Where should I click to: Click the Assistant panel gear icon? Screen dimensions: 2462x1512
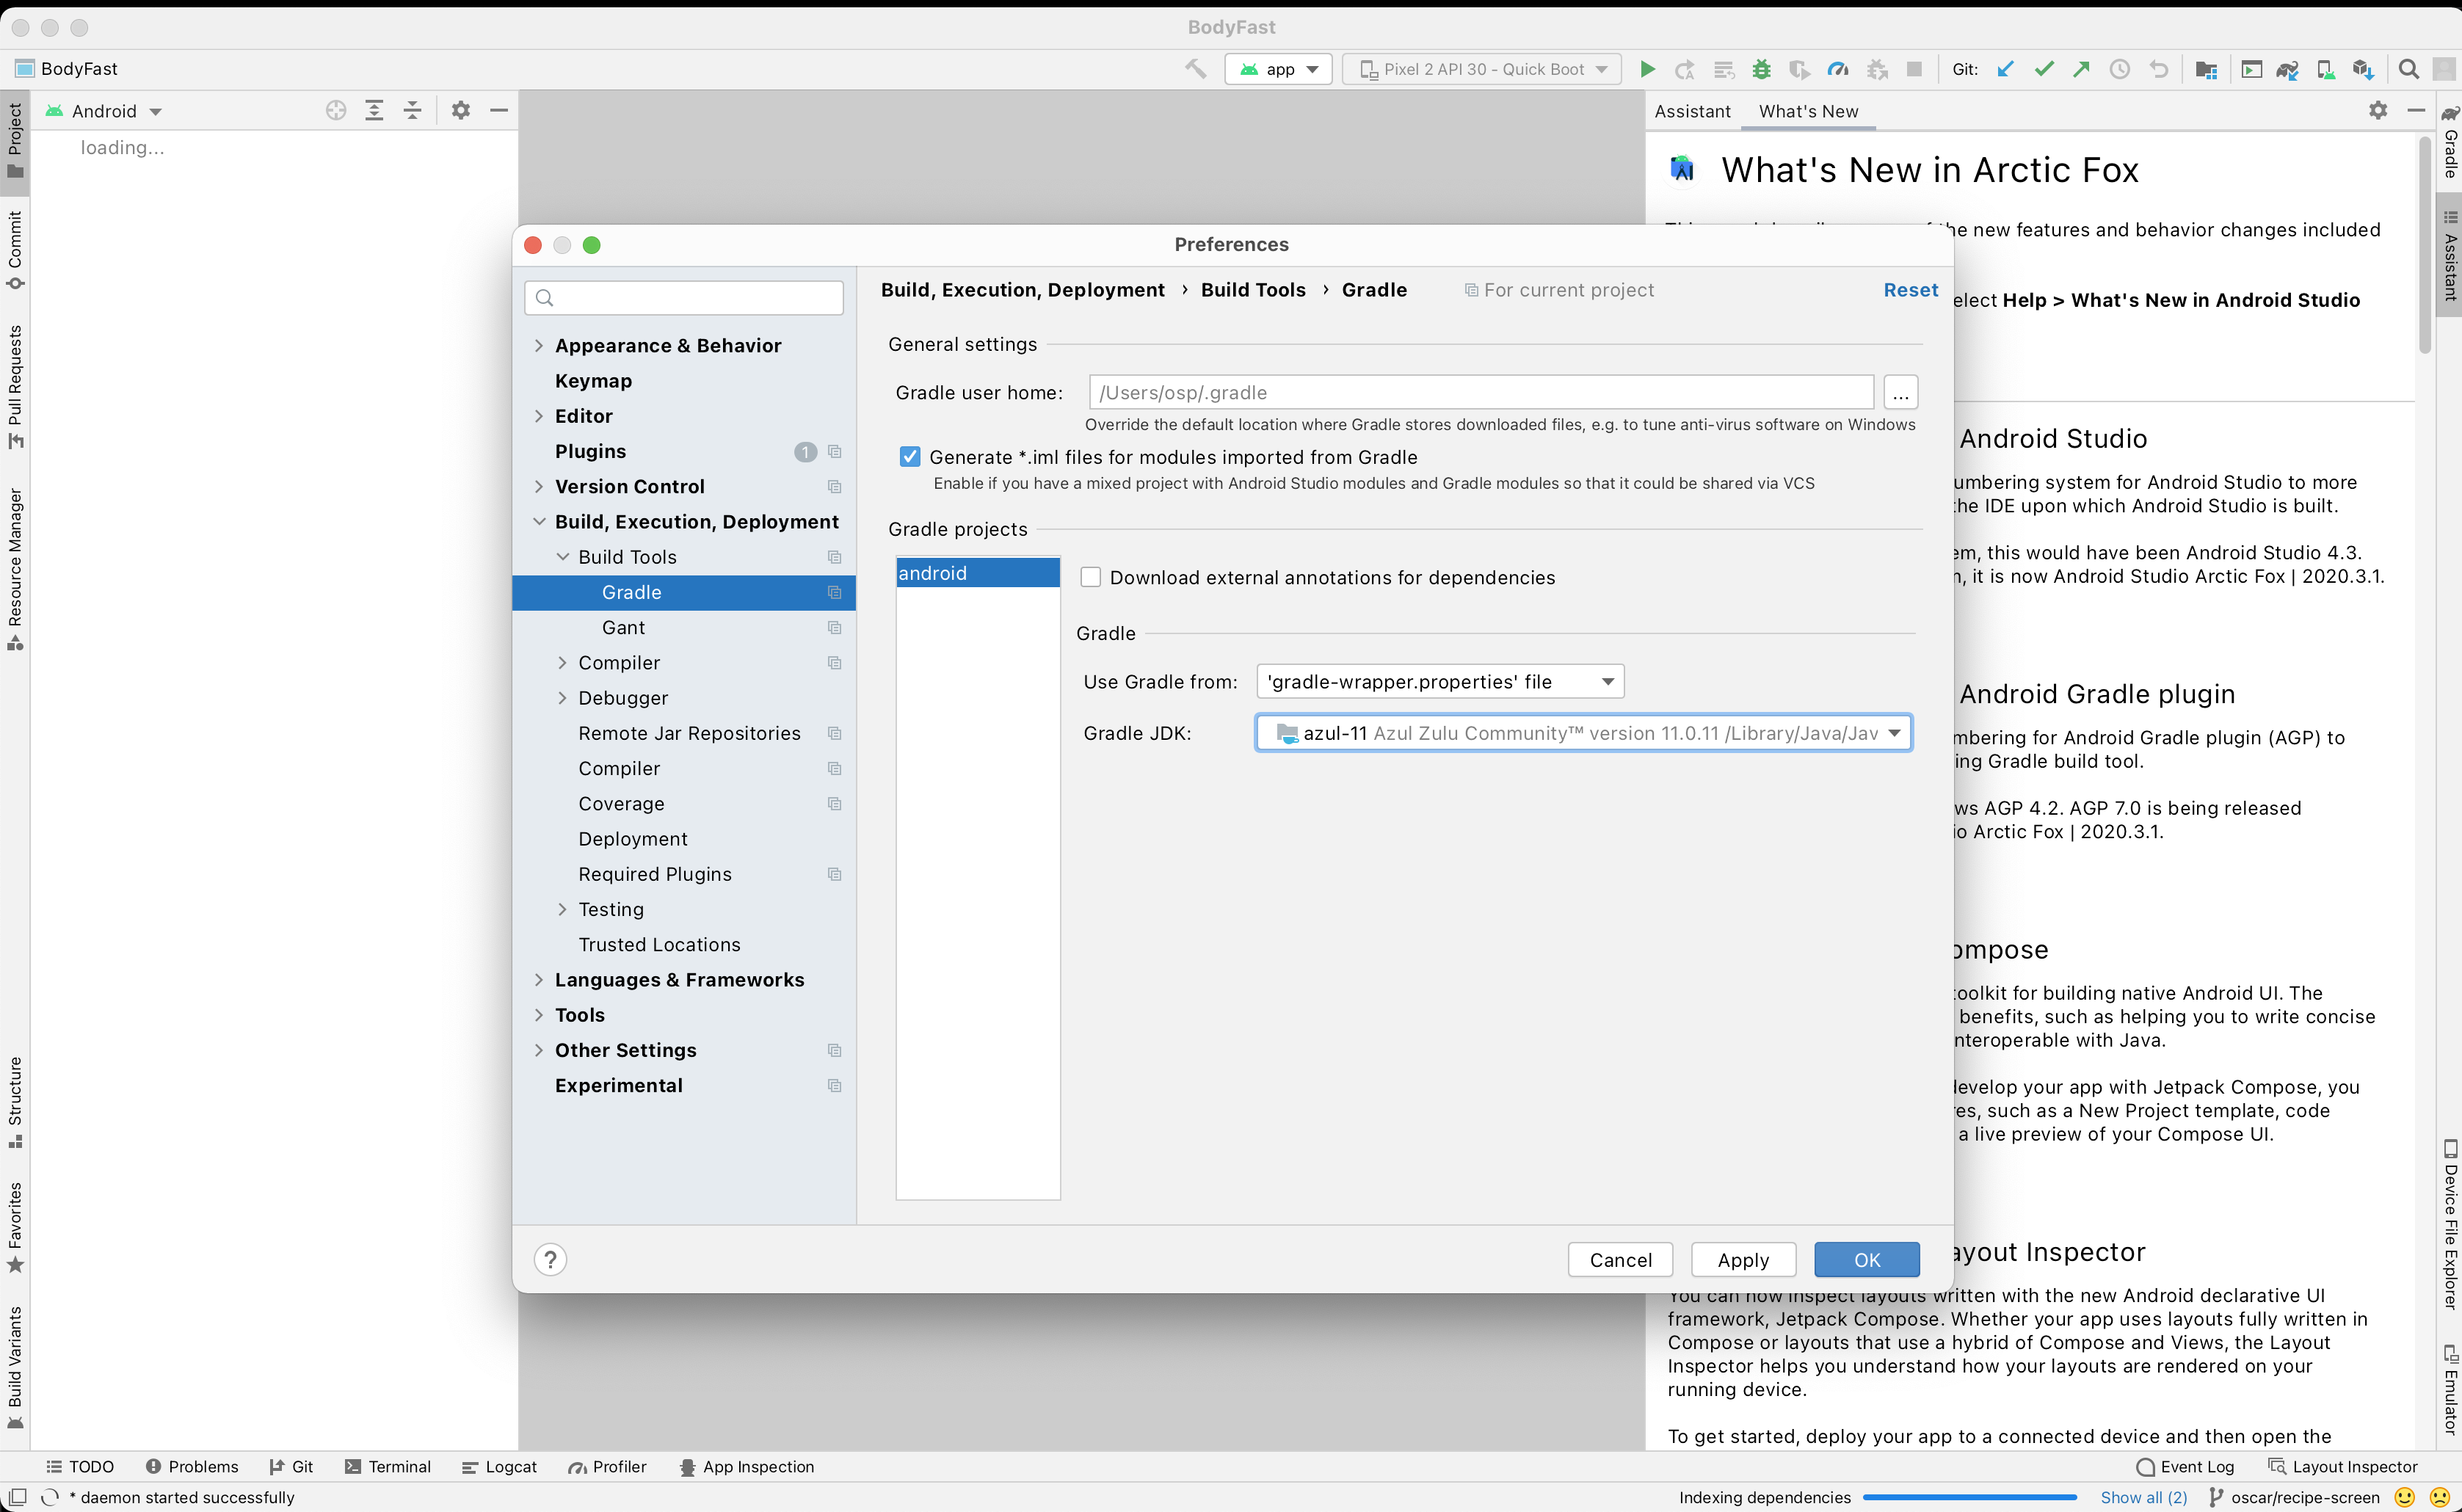[2378, 110]
